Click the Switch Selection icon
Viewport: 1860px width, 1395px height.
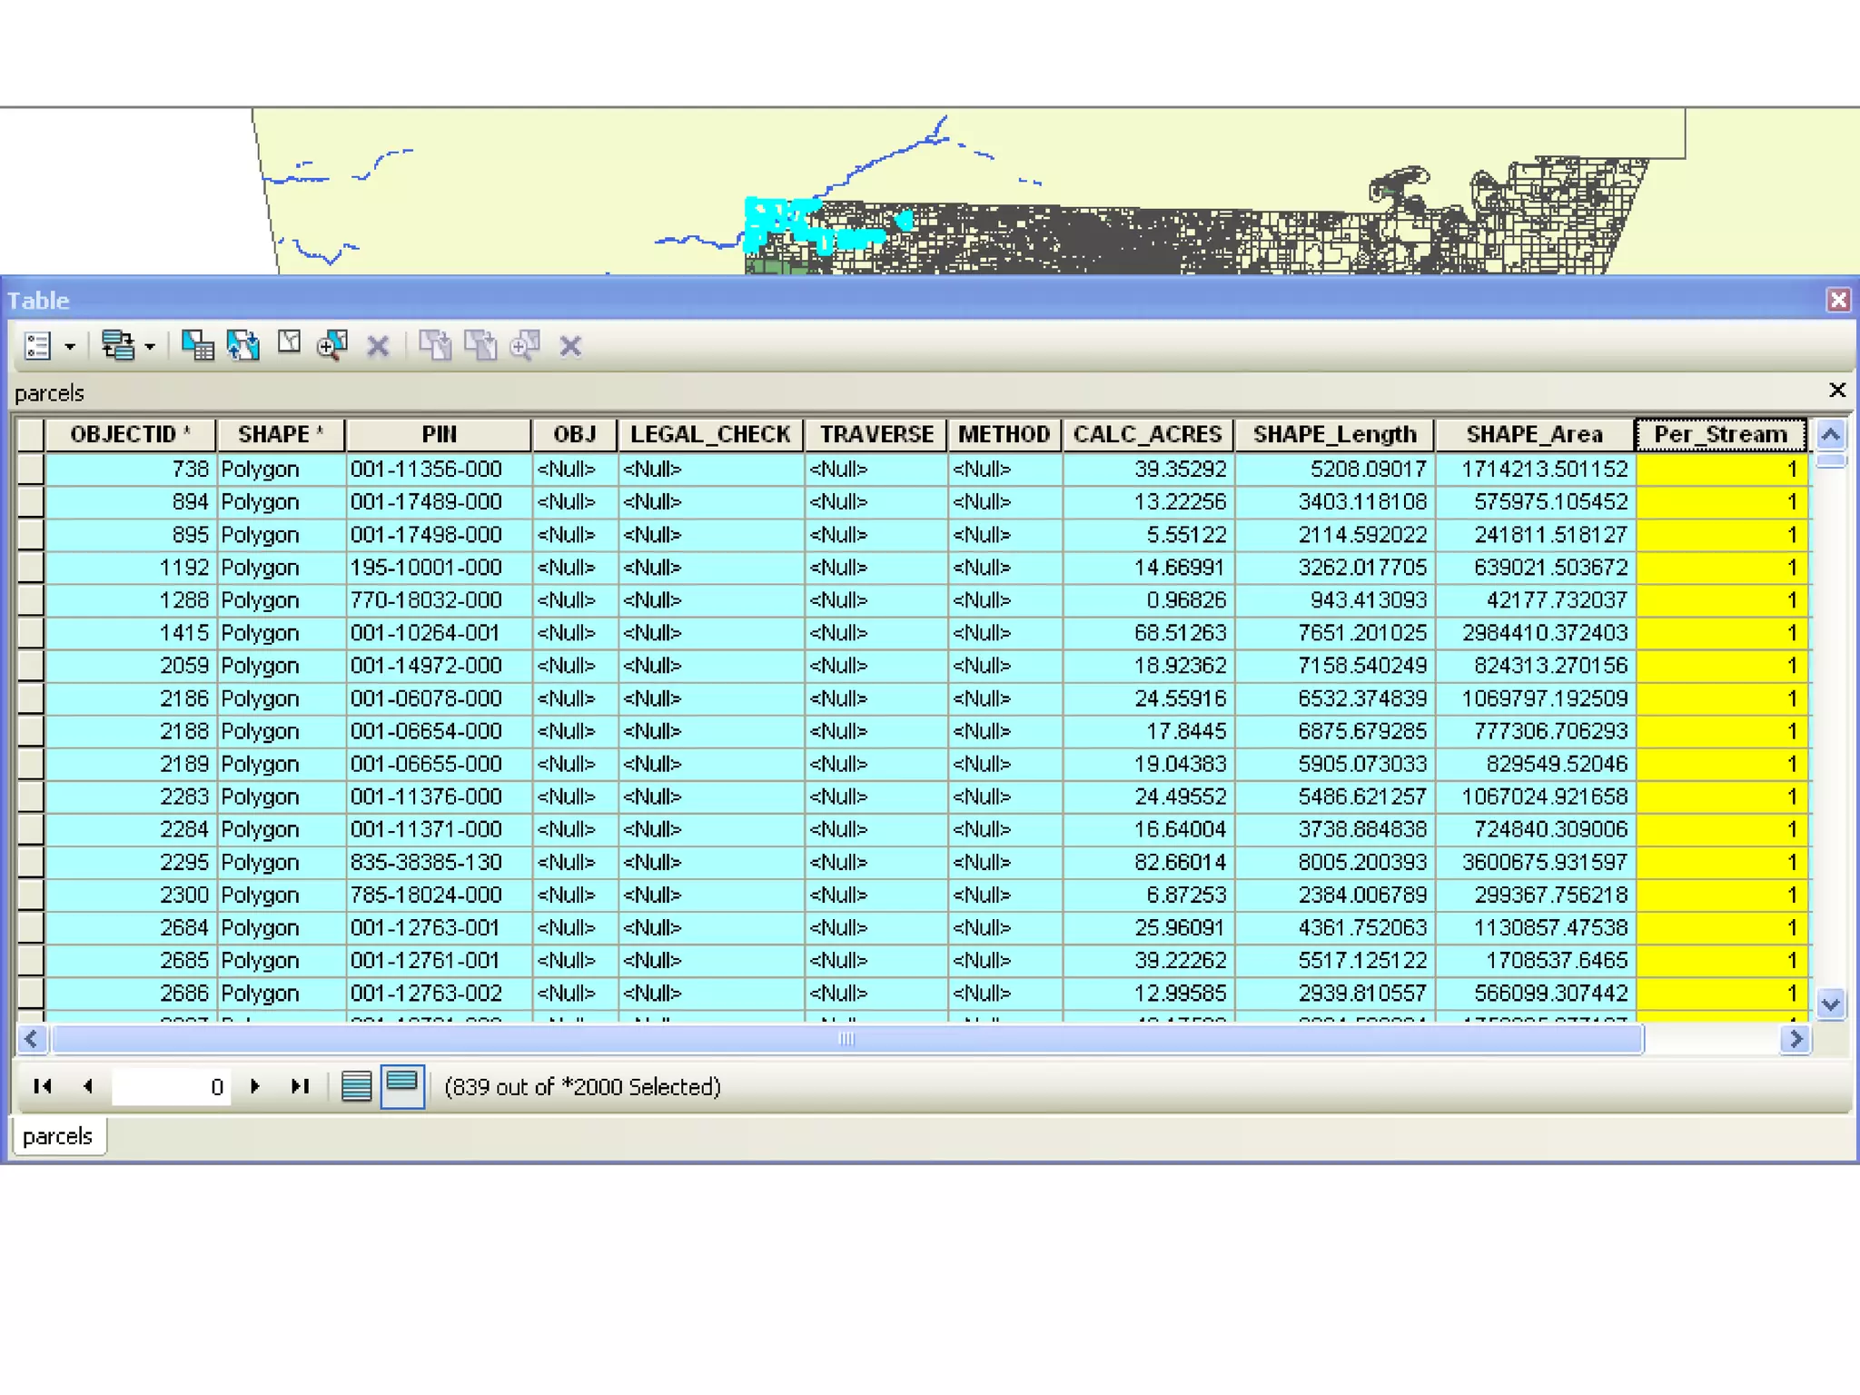tap(242, 346)
